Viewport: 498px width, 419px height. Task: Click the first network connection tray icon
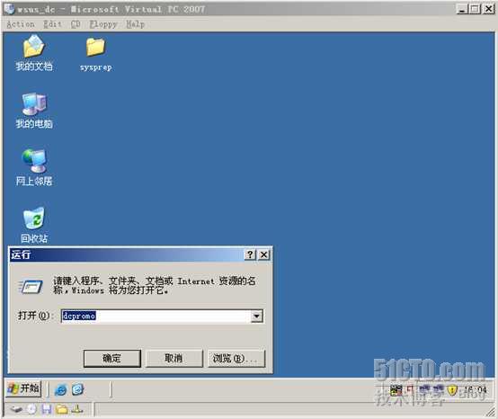(x=424, y=389)
